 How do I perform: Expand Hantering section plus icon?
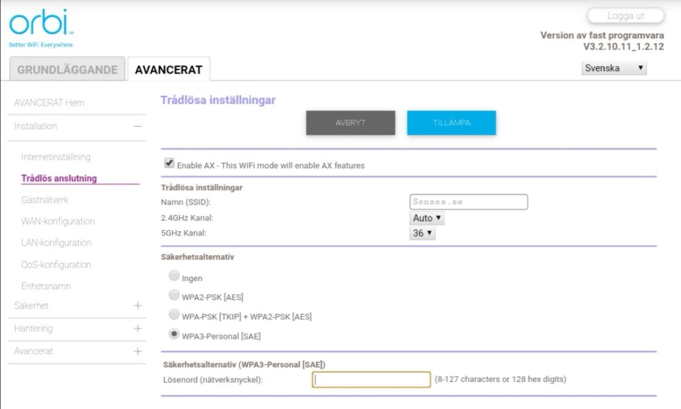pyautogui.click(x=138, y=329)
